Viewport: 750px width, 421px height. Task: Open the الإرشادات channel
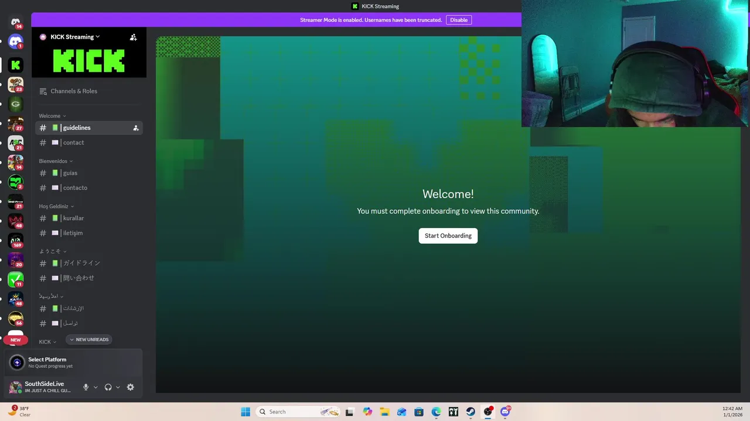(x=88, y=308)
